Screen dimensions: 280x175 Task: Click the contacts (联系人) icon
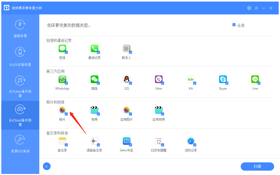127,48
